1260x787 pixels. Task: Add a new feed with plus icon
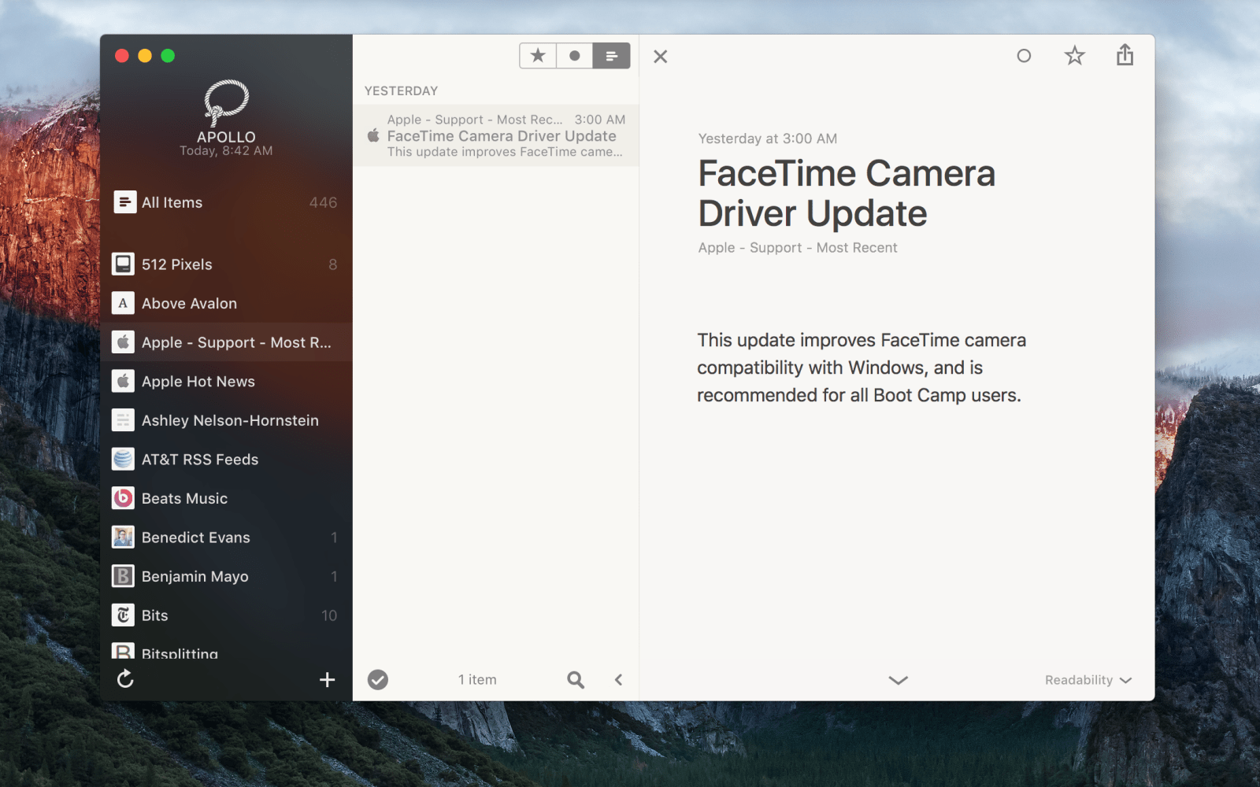[328, 679]
